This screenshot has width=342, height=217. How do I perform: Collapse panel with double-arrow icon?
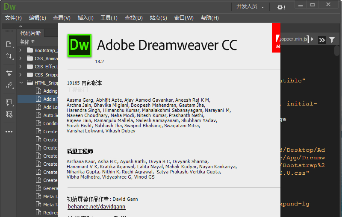[21, 26]
